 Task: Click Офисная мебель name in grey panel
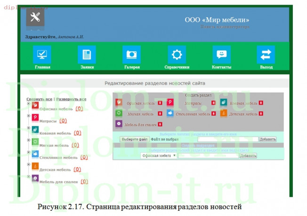[141, 103]
